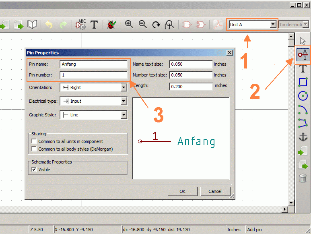Check Common to all body styles (DeMorgan)
This screenshot has height=234, width=311.
coord(34,149)
